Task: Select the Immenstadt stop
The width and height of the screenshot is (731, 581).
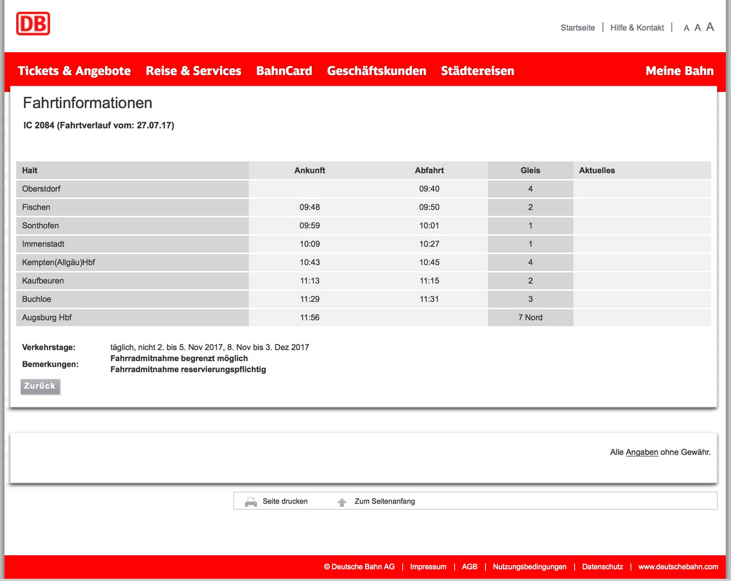Action: click(43, 244)
